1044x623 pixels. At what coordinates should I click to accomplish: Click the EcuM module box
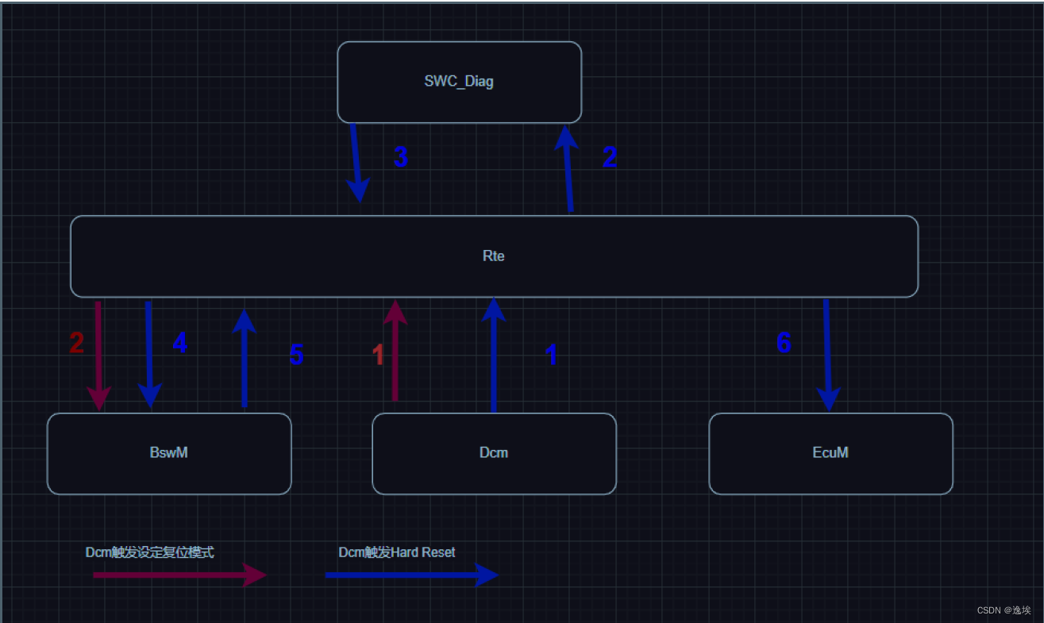[x=830, y=453]
